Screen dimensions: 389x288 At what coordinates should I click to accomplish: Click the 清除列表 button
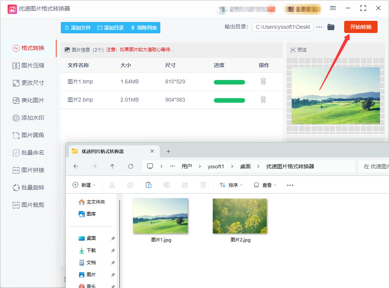(144, 28)
